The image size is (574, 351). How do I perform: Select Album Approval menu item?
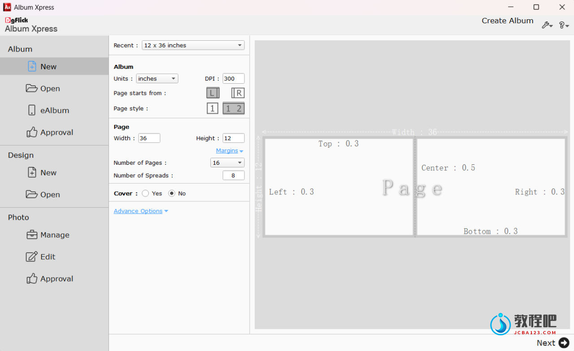click(54, 132)
